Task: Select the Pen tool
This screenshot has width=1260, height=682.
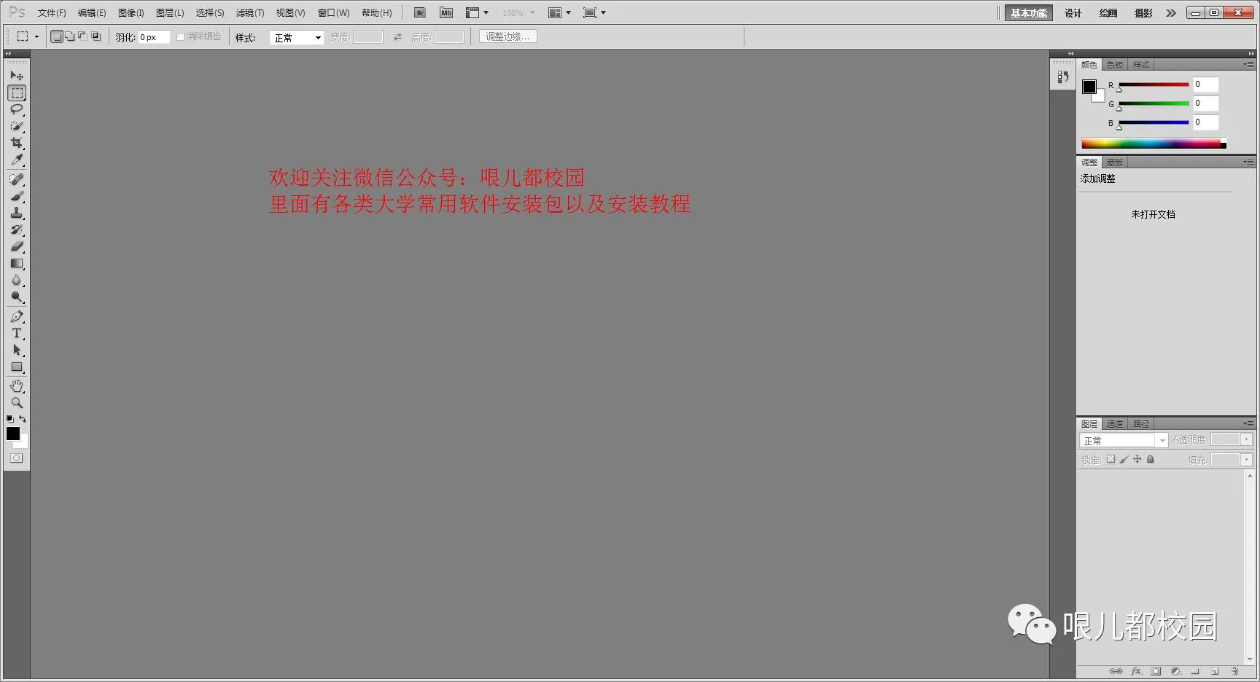Action: pos(17,316)
